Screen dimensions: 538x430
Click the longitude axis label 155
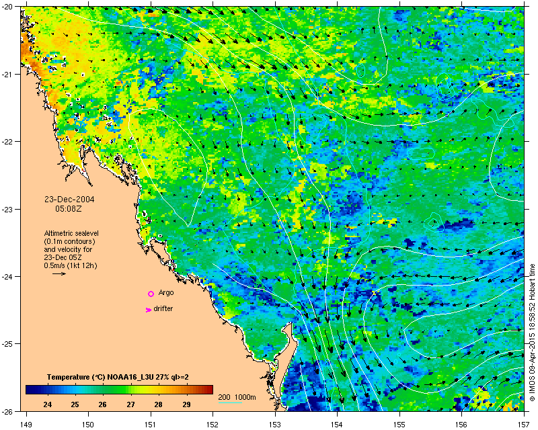pos(399,425)
